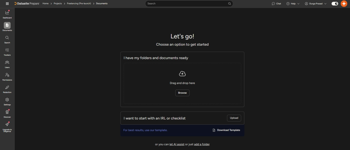This screenshot has height=150, width=350.
Task: Open the Dashboard sidebar icon
Action: 7,12
